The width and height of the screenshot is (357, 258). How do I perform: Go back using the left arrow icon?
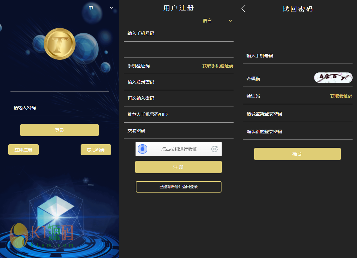click(x=243, y=9)
